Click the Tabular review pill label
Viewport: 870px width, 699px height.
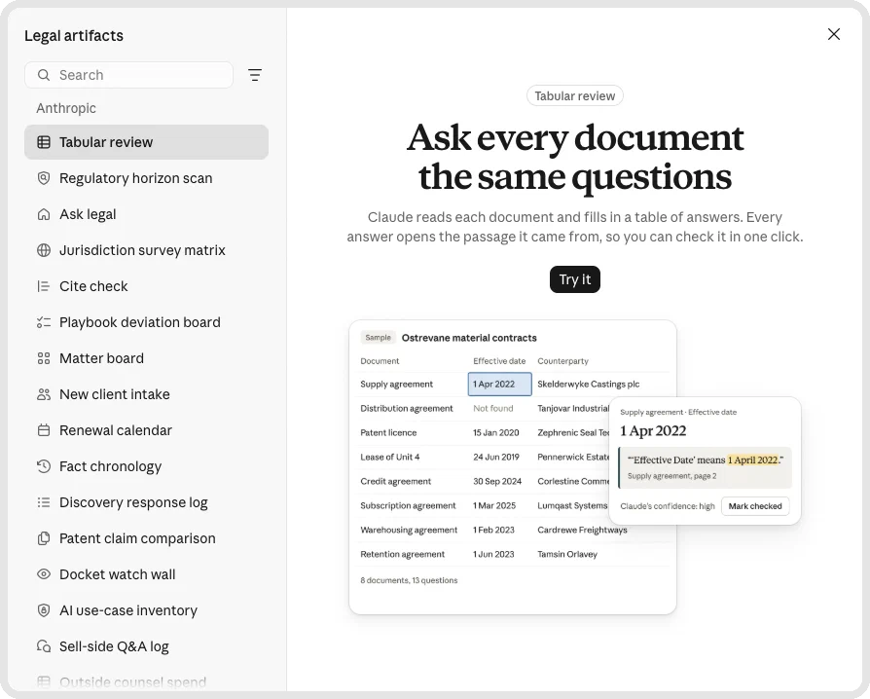click(x=575, y=96)
